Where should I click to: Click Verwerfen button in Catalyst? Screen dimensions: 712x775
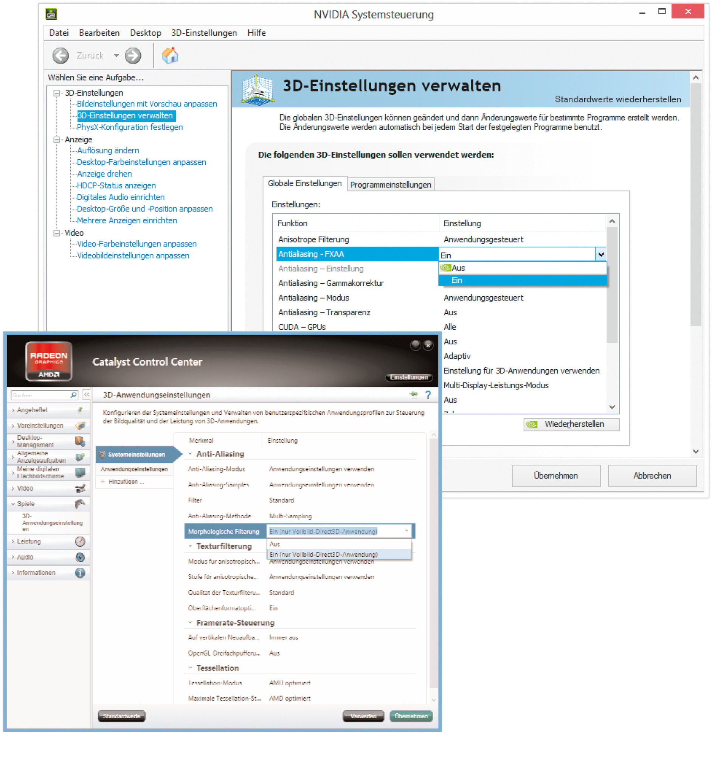363,716
